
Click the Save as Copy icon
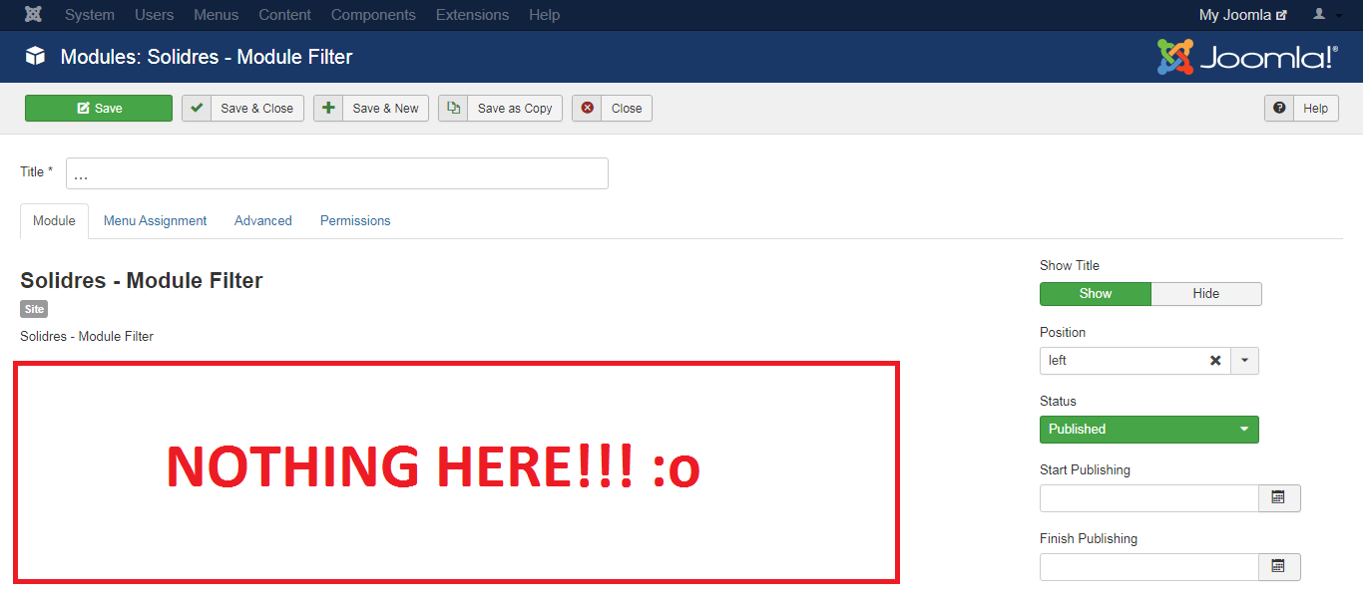click(x=453, y=109)
